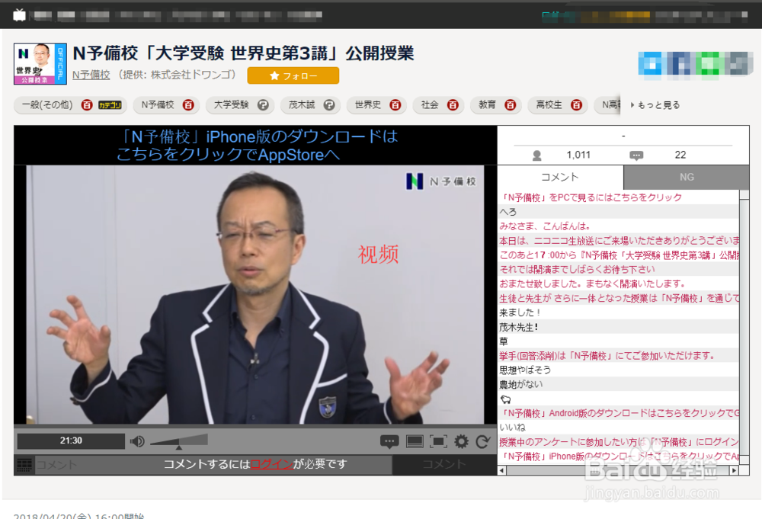Viewport: 762px width, 519px height.
Task: Select the N予備校 tag
Action: (158, 105)
